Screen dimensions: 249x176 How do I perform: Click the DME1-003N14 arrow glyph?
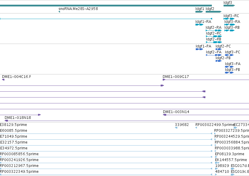[x=165, y=115]
